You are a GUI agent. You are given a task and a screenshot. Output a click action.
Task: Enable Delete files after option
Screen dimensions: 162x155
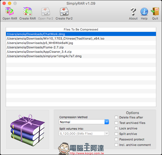(116, 117)
